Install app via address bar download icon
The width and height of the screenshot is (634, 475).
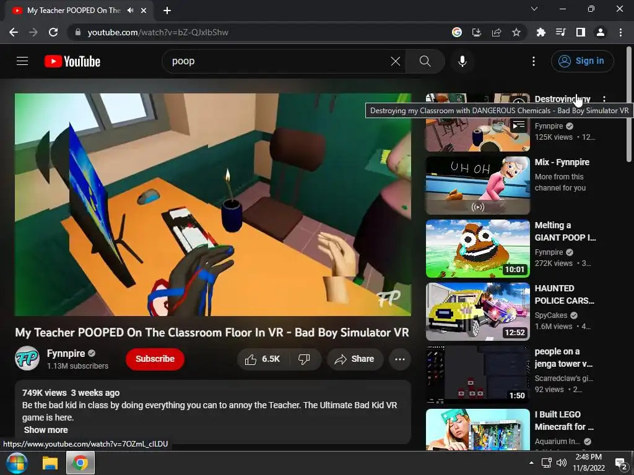(477, 32)
